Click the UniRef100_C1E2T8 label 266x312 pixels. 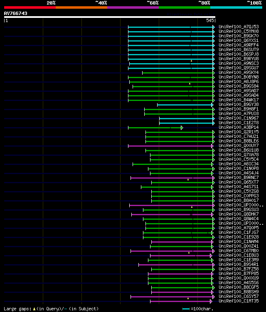(239, 123)
